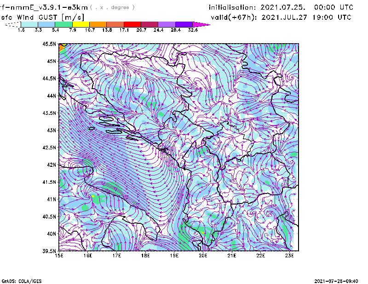The width and height of the screenshot is (368, 284).
Task: Click legend value '5.4'
Action: point(55,30)
